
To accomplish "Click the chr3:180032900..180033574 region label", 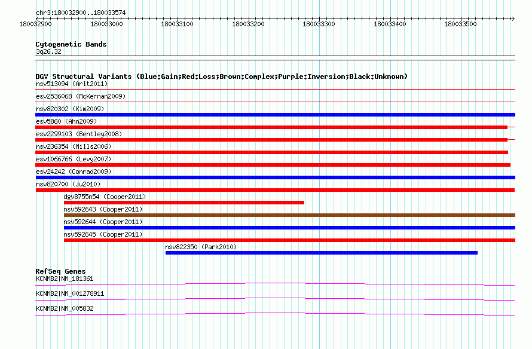I will [x=81, y=13].
